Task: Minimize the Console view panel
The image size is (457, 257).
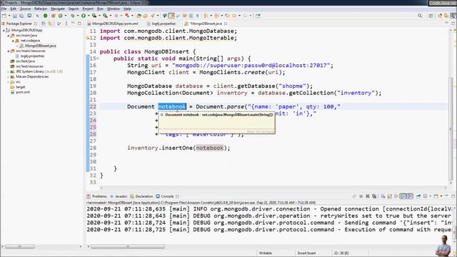Action: coord(447,196)
